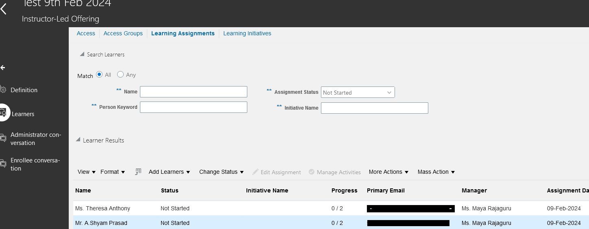
Task: Open Definition gear icon in sidebar
Action: (3, 90)
